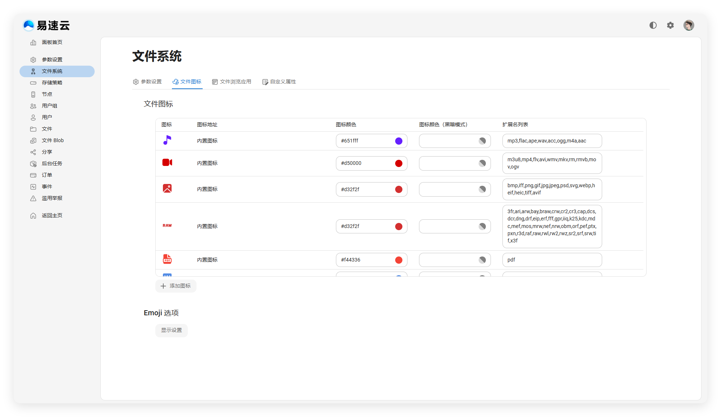Click 添加图标 button
Screen dimensions: 721x417
pyautogui.click(x=176, y=286)
